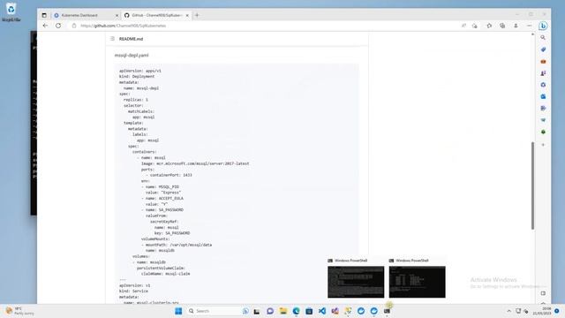Screen dimensions: 565x318
Task: Click the Edge browser taskbar icon
Action: pos(297,311)
